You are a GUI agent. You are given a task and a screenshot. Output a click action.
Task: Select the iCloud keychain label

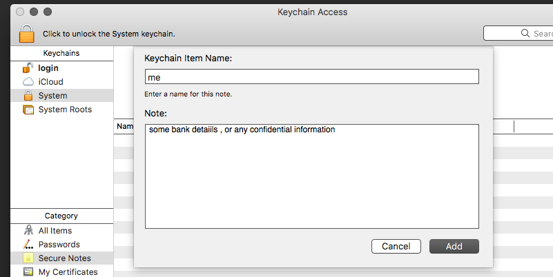click(50, 82)
